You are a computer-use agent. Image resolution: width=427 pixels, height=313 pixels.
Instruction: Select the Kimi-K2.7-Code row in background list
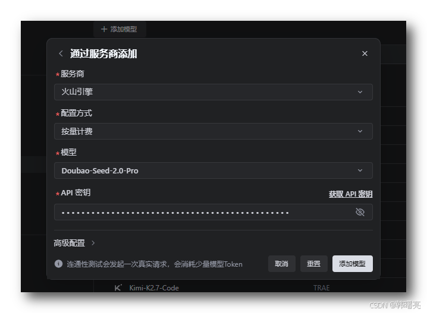point(250,287)
